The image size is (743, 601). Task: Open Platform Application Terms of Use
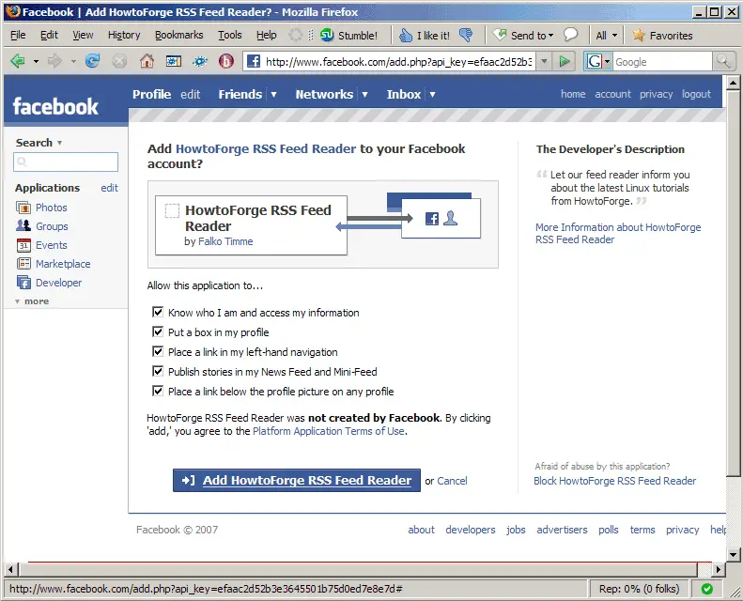(329, 431)
